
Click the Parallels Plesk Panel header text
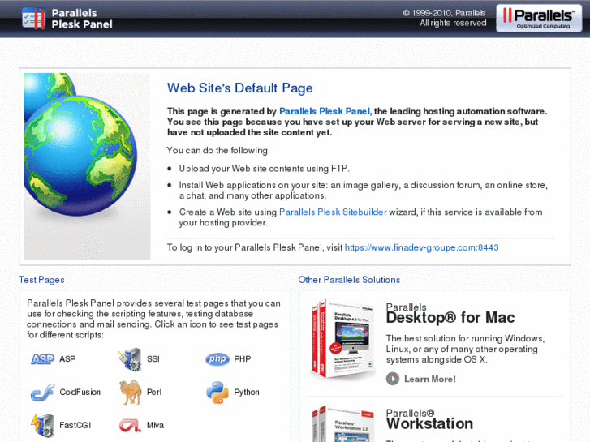[x=82, y=19]
